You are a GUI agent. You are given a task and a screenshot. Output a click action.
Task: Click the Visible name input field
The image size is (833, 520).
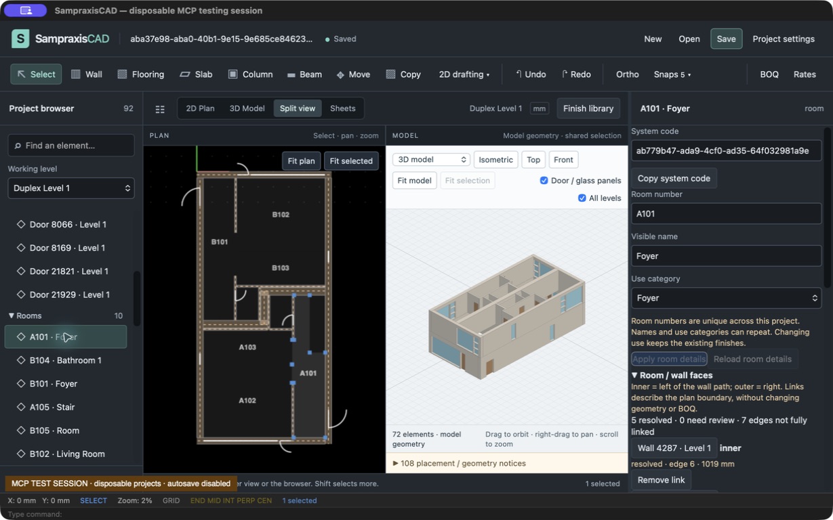click(726, 256)
